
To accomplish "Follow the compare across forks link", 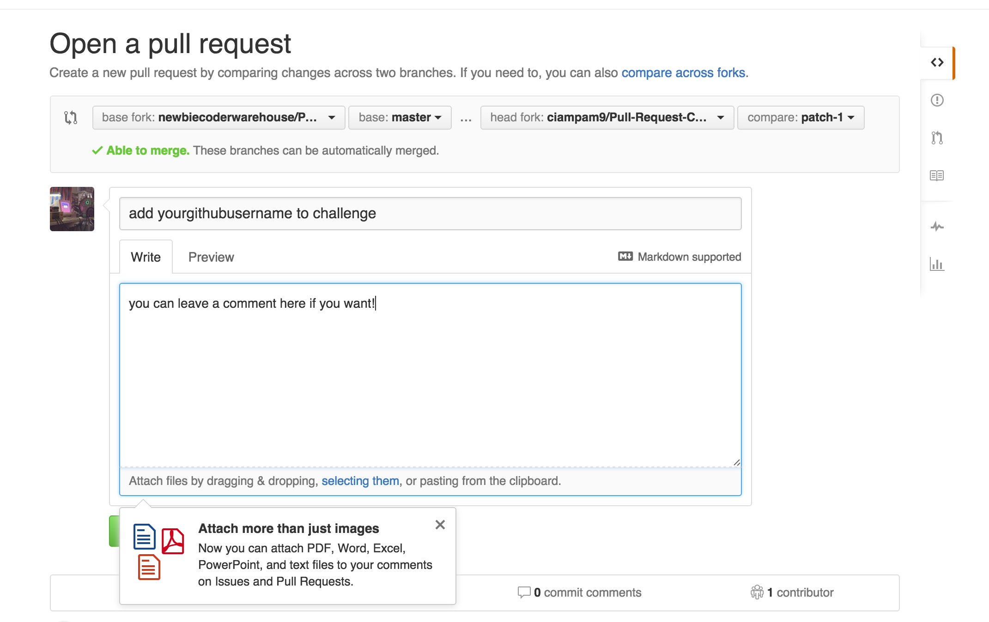I will [x=683, y=73].
